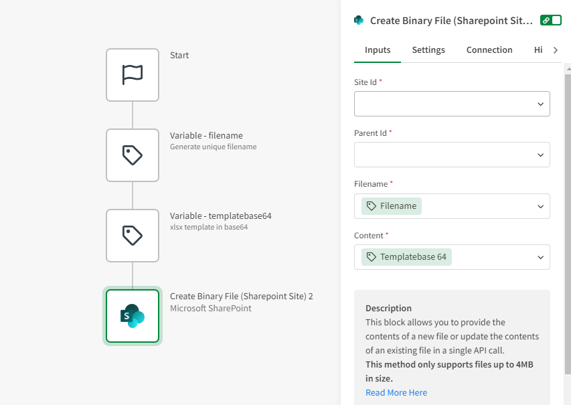This screenshot has width=571, height=405.
Task: Click the SharePoint logo in panel header
Action: point(359,21)
